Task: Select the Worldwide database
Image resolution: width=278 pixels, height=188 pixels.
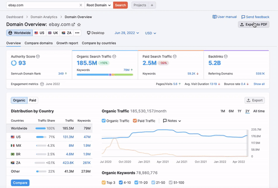Action: coord(19,33)
